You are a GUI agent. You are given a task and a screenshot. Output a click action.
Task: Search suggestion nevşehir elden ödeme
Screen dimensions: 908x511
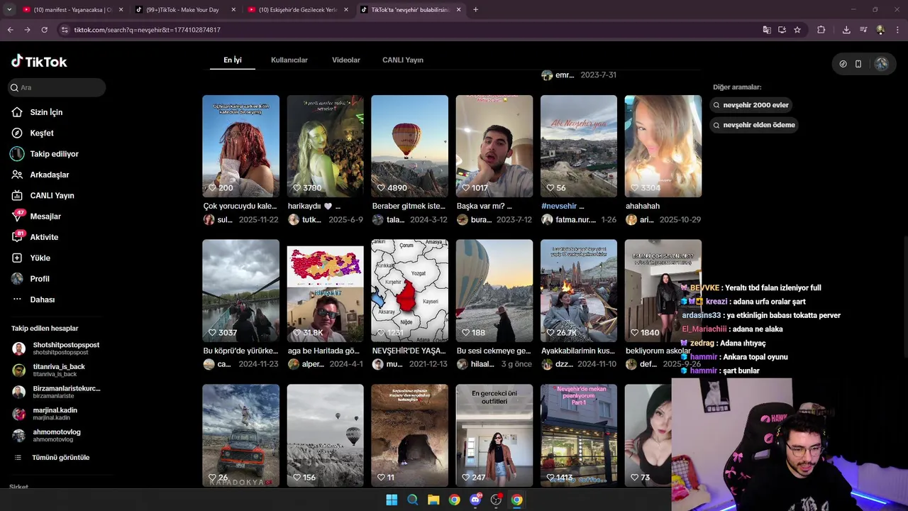tap(754, 125)
